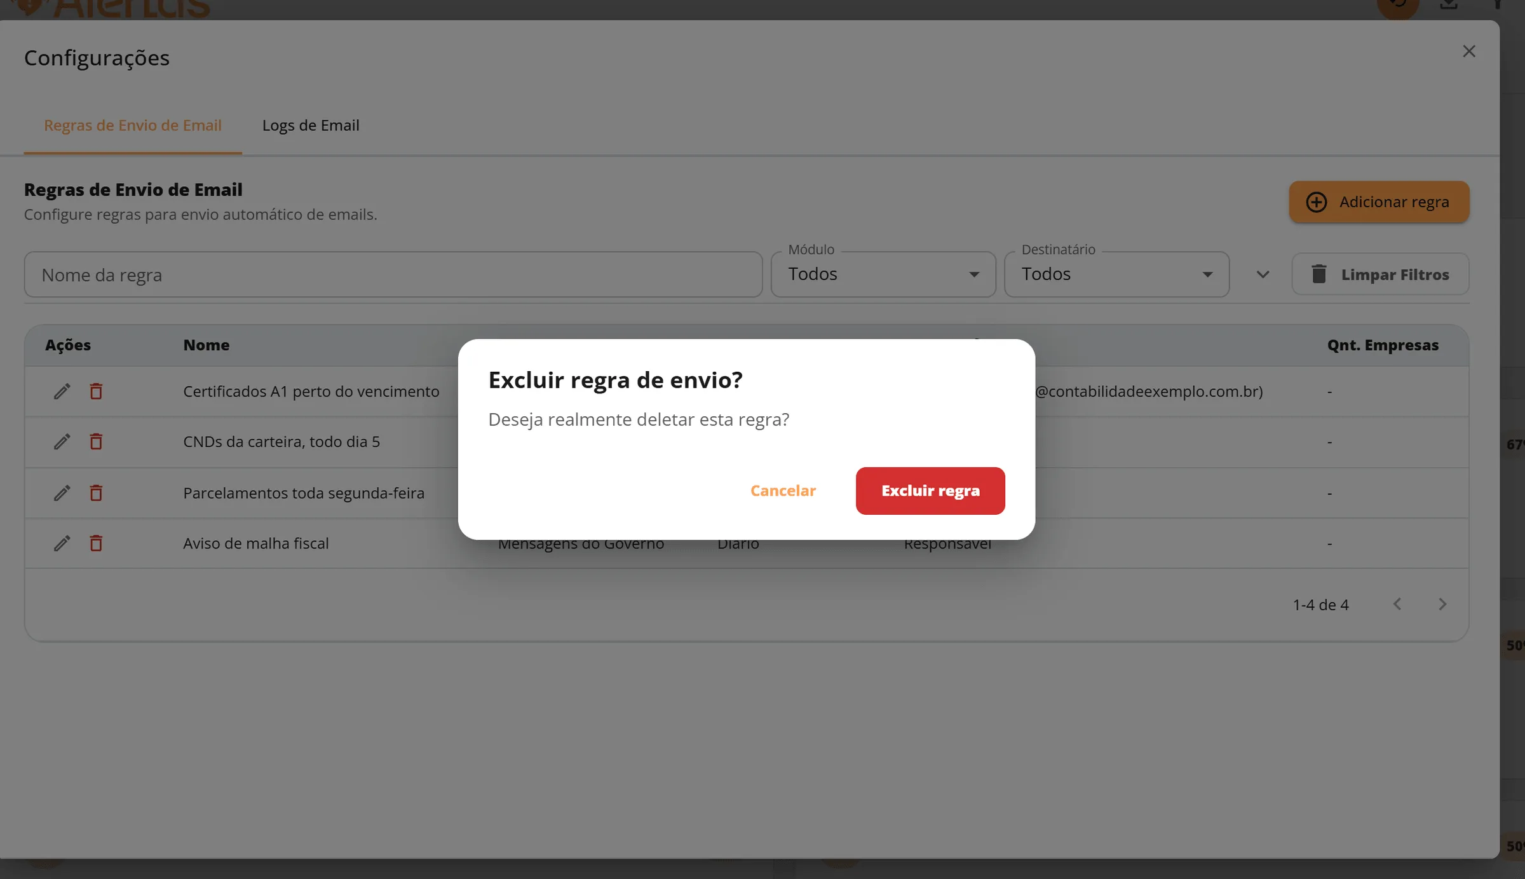Click the Ações column header

68,345
